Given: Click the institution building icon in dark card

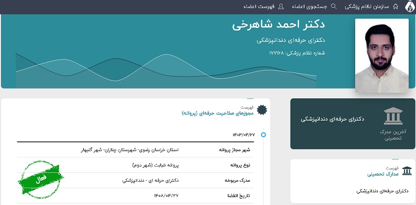Looking at the screenshot, I should coord(393,116).
